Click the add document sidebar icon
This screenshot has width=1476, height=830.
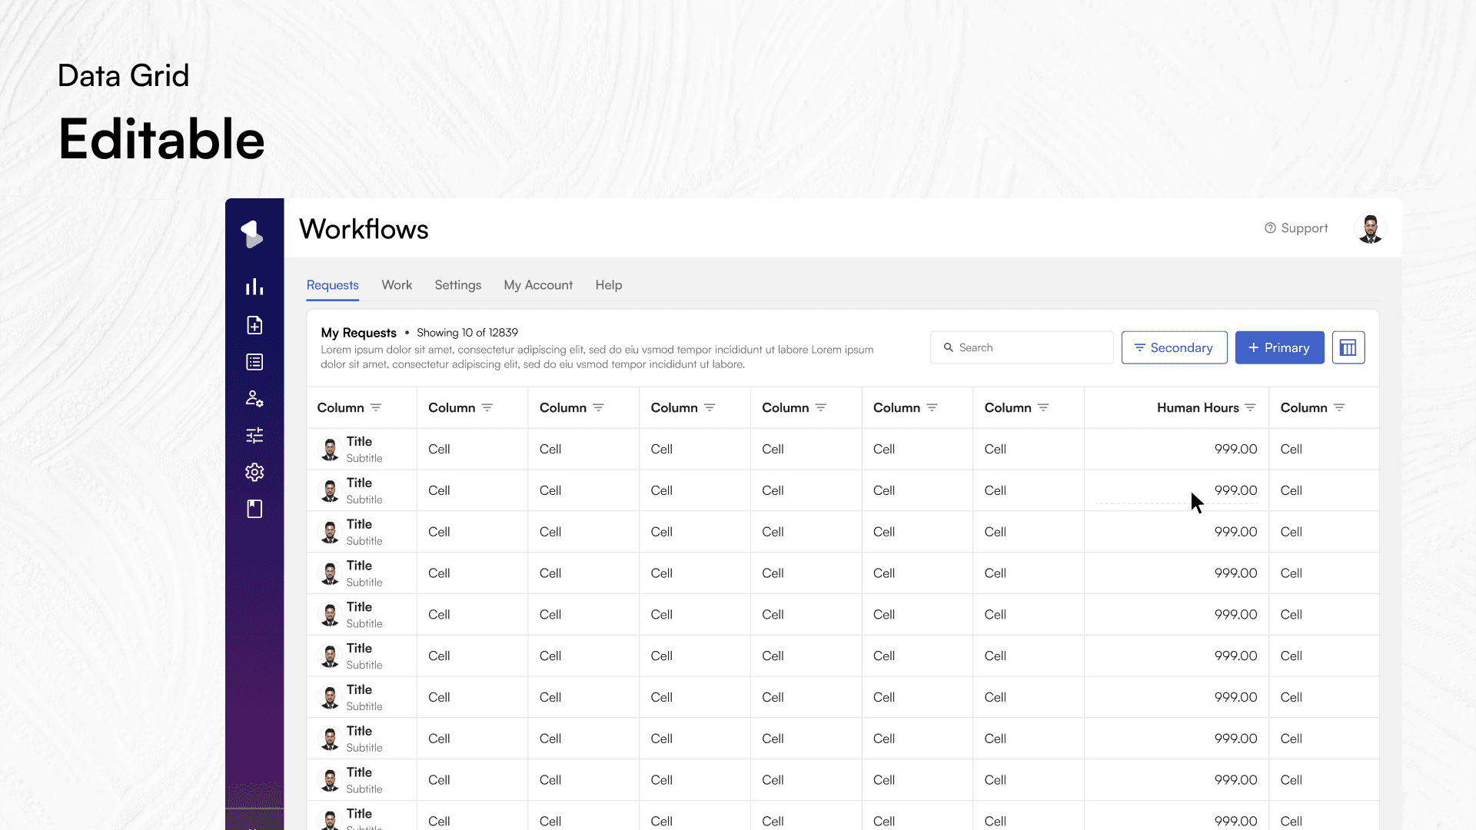(x=254, y=325)
